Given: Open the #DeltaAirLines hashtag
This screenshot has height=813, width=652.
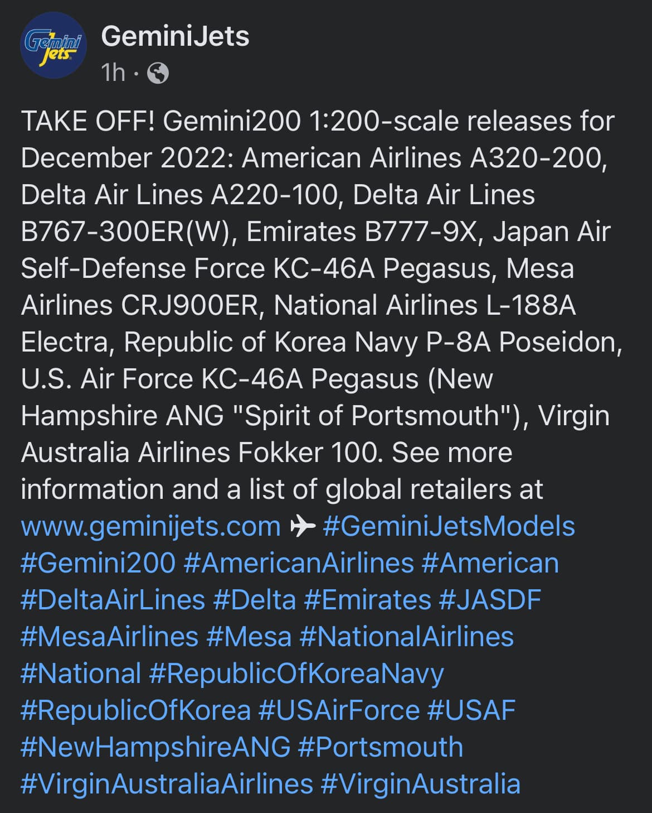Looking at the screenshot, I should 113,600.
